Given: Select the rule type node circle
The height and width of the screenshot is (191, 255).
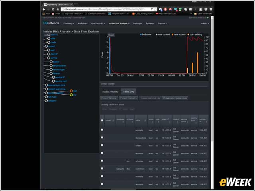Looking at the screenshot, I should pyautogui.click(x=46, y=97).
